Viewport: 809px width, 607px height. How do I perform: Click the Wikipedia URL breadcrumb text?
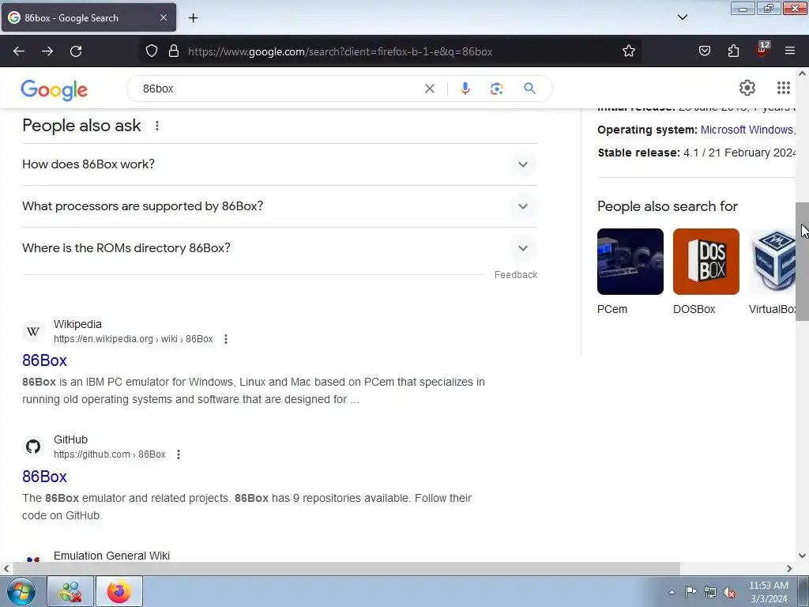click(133, 339)
